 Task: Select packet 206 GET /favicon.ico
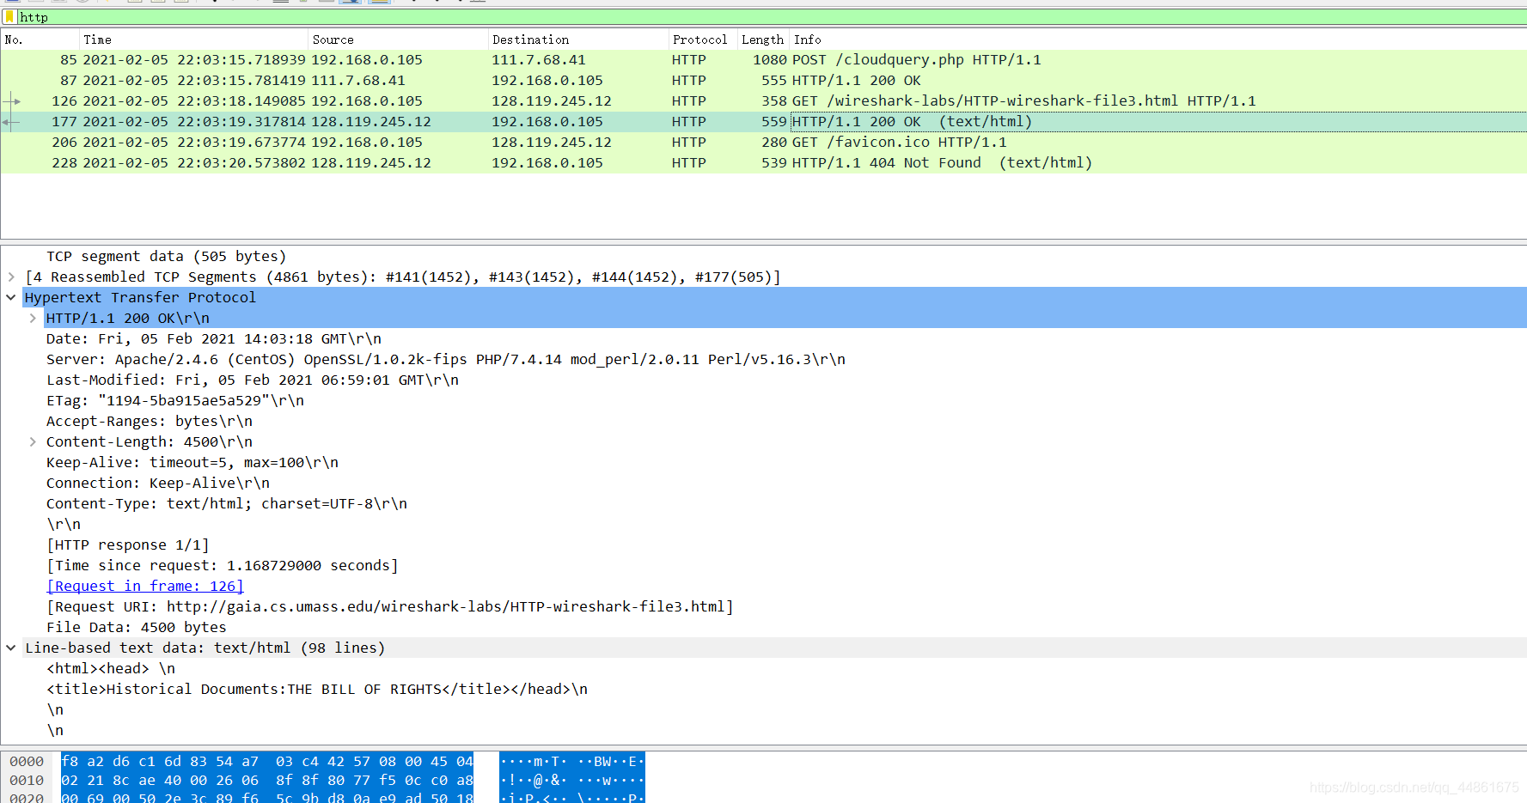point(763,143)
